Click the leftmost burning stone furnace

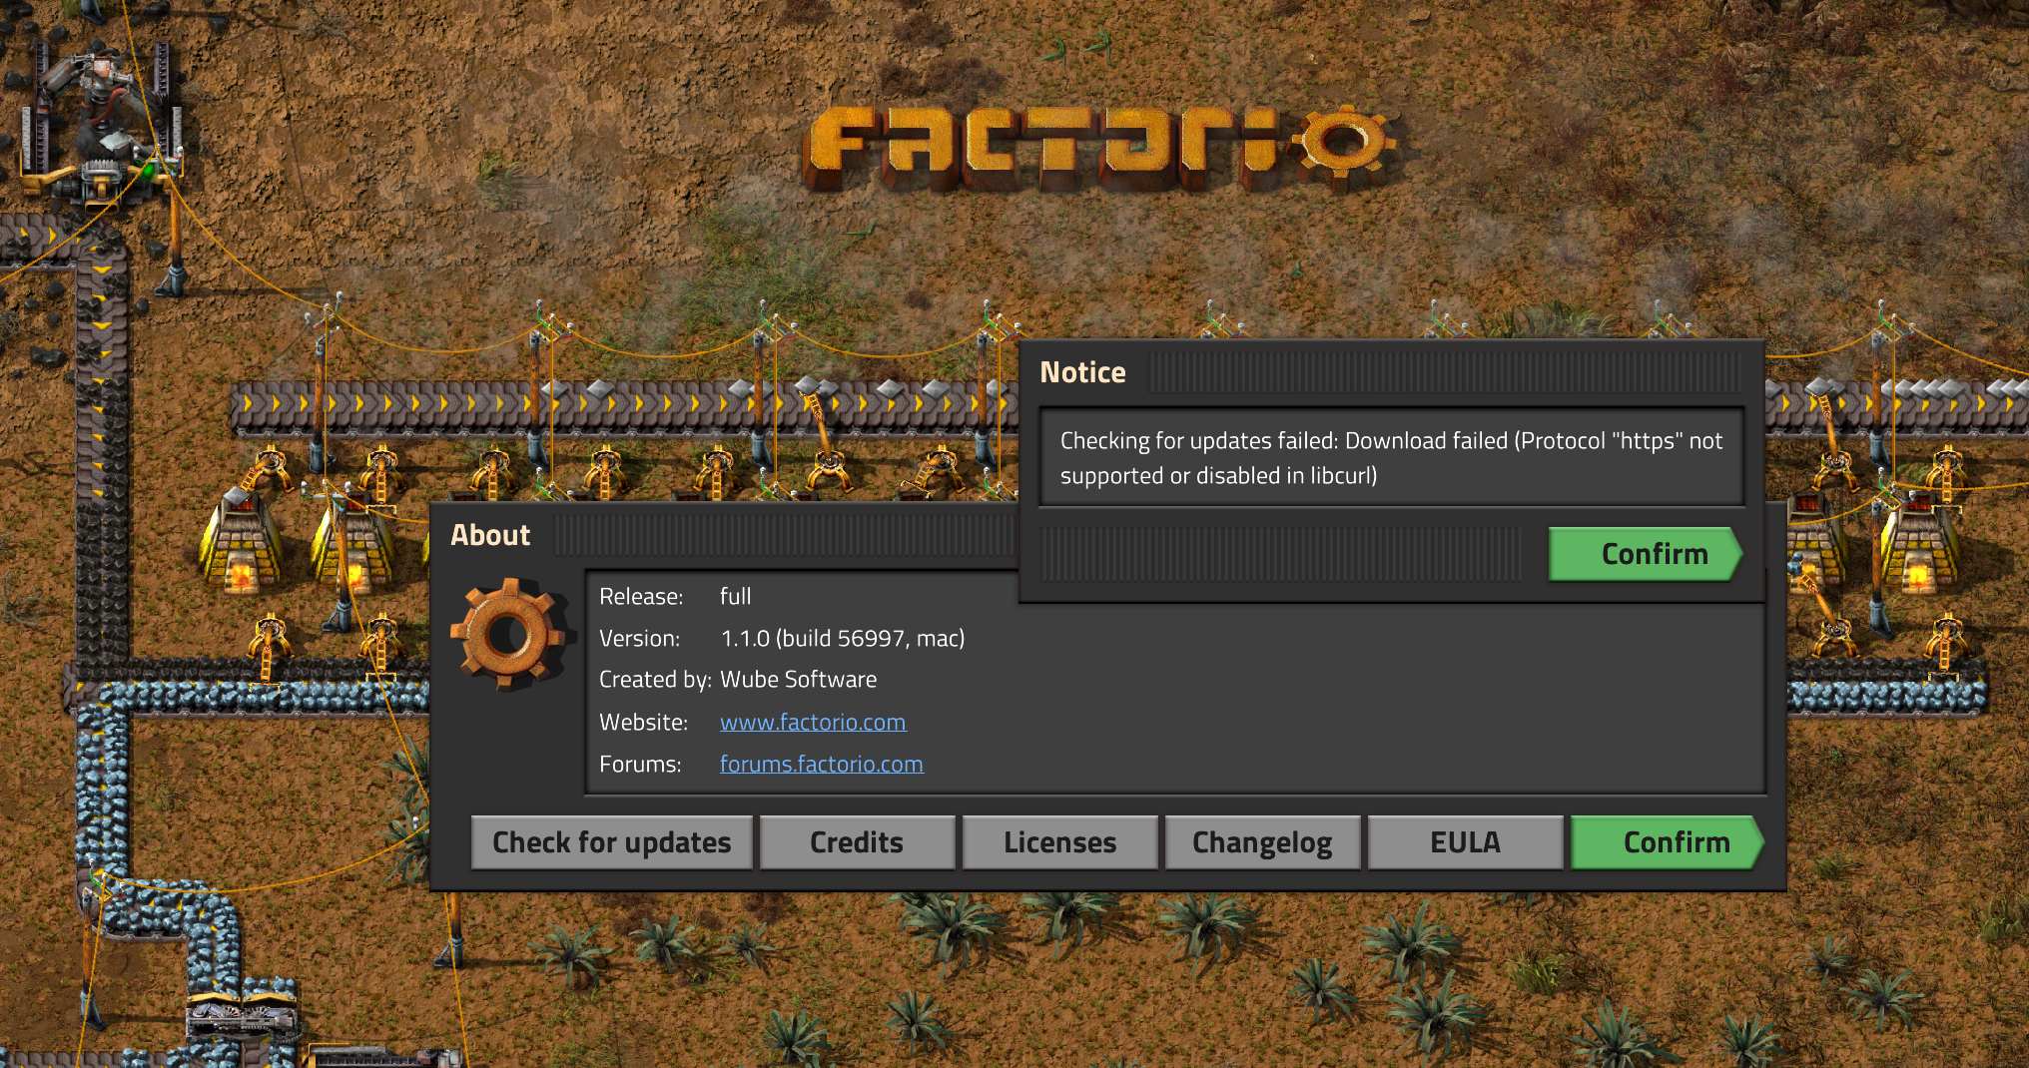(240, 544)
